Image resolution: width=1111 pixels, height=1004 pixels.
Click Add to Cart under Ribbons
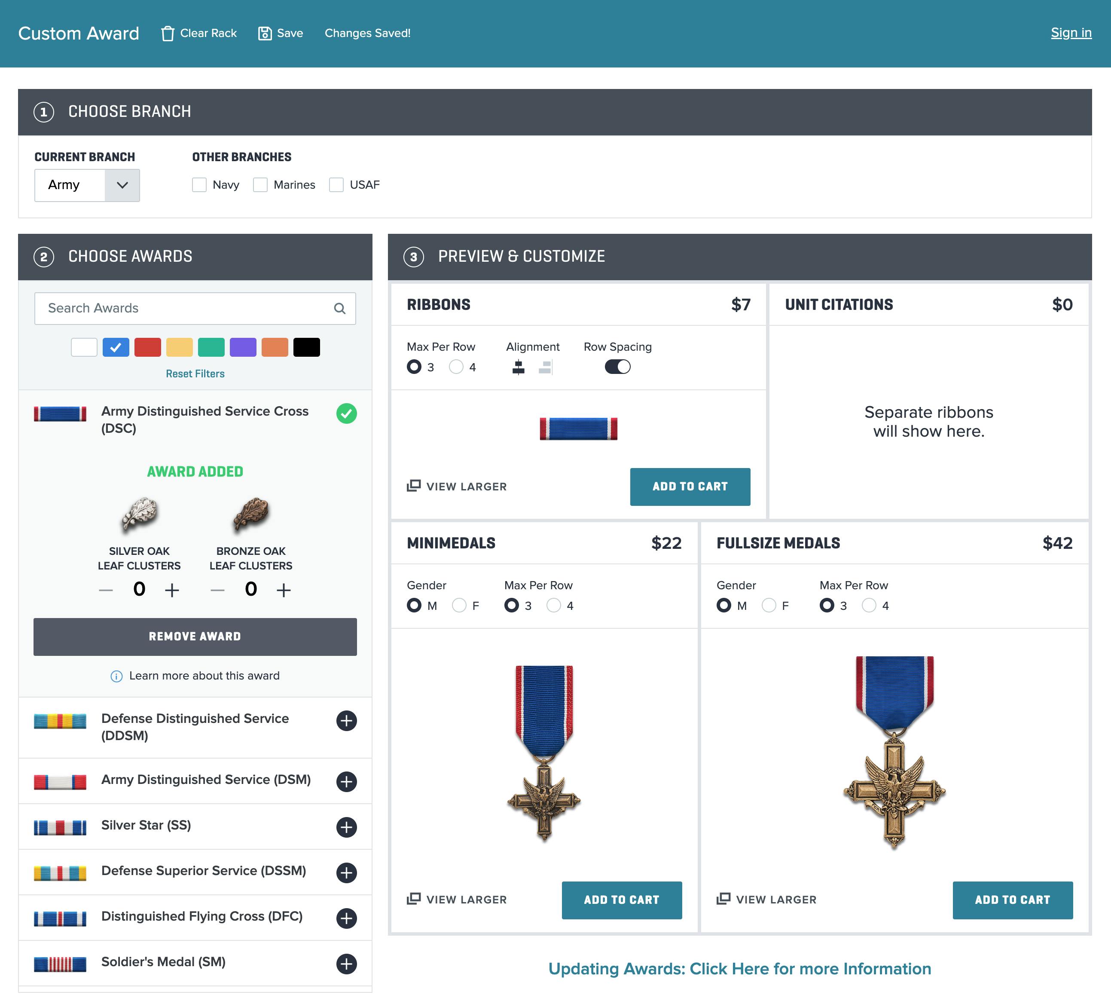(690, 487)
